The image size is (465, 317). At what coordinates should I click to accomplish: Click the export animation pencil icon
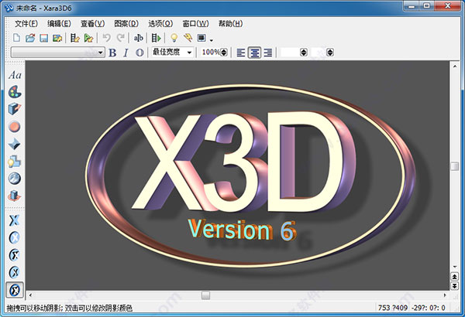(x=74, y=38)
